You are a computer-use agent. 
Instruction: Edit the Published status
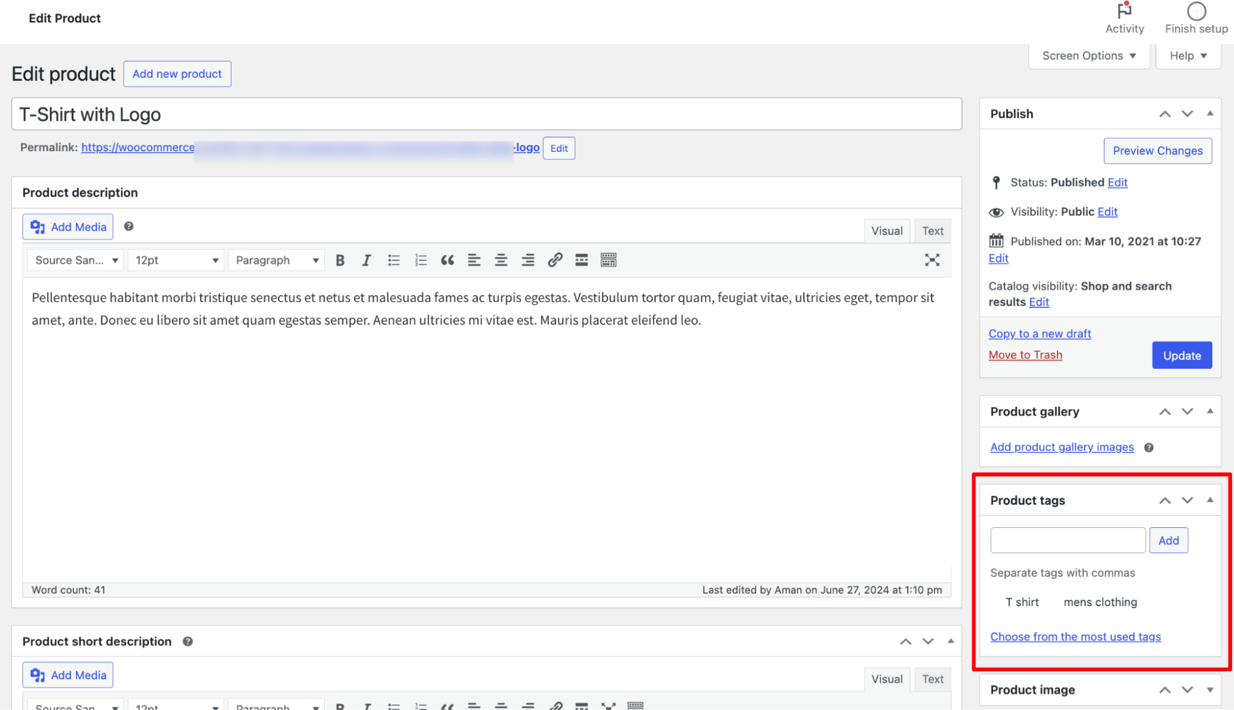(1117, 183)
